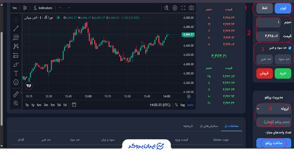Set chart range to 1y
The width and height of the screenshot is (294, 154).
[33, 105]
